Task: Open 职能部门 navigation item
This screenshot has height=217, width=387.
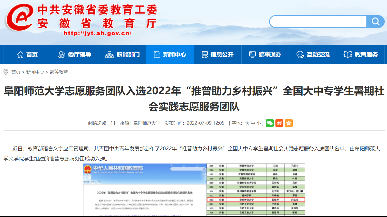Action: (122, 55)
